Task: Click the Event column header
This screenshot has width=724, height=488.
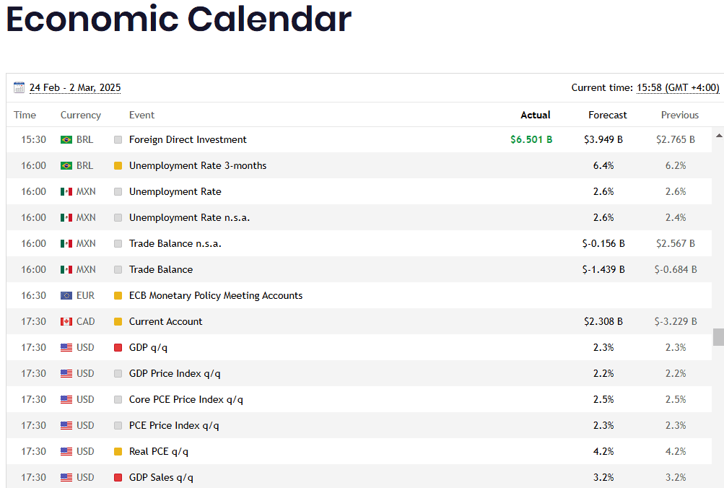Action: pyautogui.click(x=141, y=116)
